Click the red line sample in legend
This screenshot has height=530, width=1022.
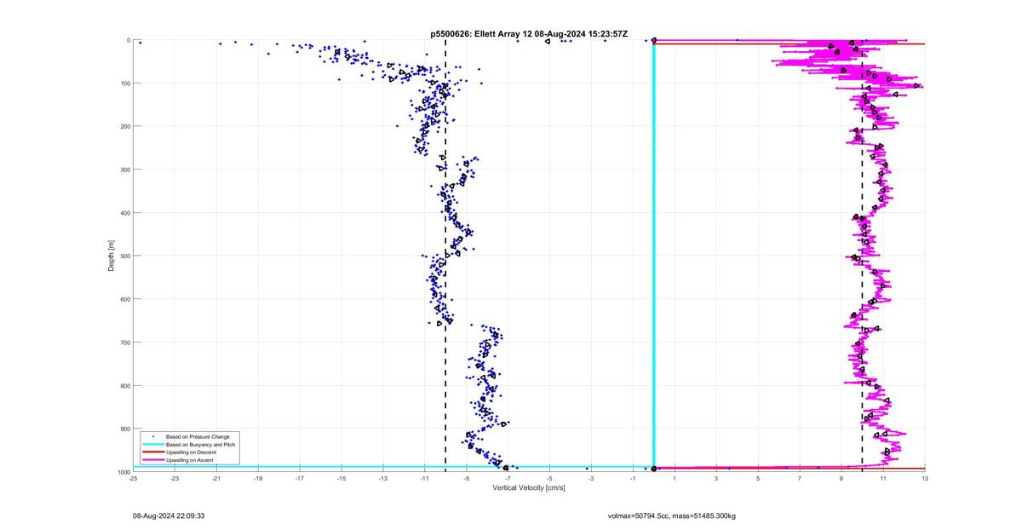[x=152, y=452]
